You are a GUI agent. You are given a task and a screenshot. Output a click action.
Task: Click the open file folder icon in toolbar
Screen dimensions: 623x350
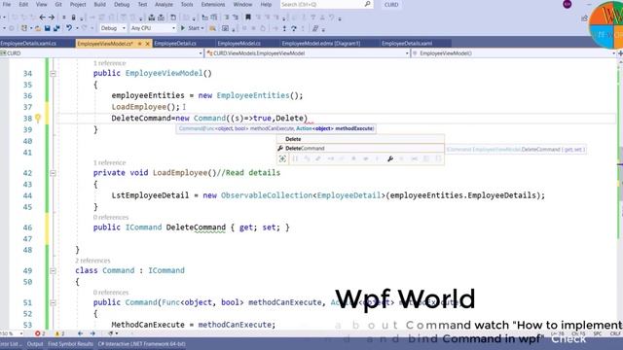click(x=38, y=28)
